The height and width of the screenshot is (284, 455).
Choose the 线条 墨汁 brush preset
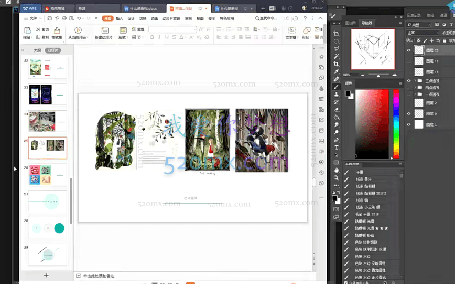point(364,179)
